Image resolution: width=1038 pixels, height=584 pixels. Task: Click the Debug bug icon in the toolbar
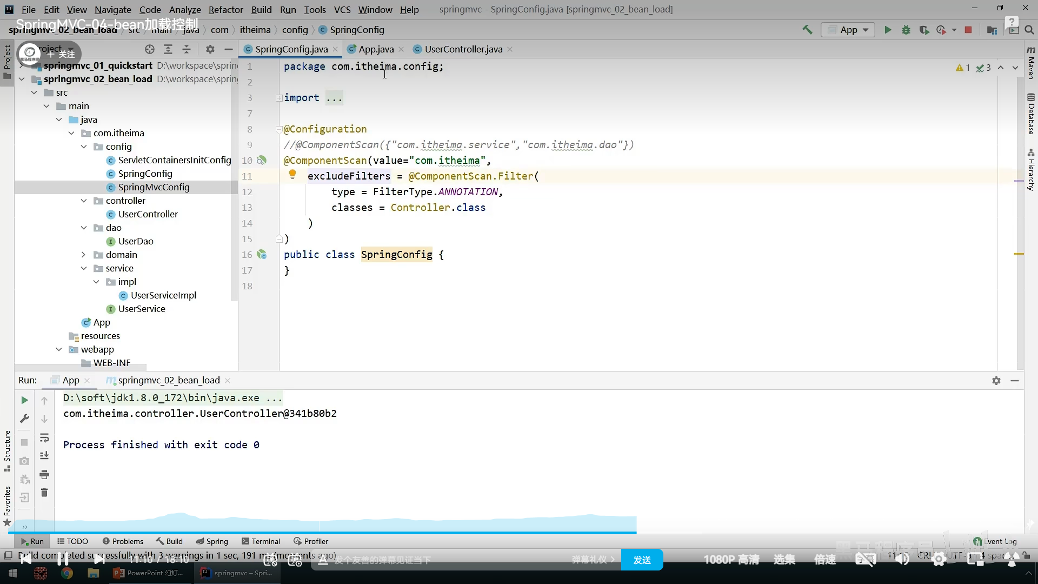(906, 30)
